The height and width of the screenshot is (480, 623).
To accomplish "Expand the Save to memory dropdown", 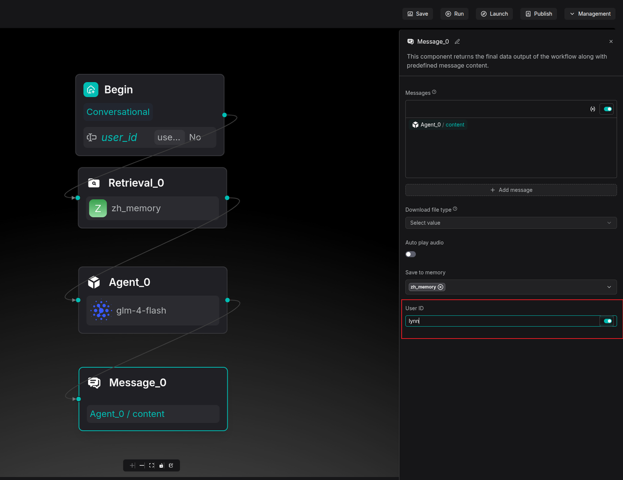I will 609,287.
